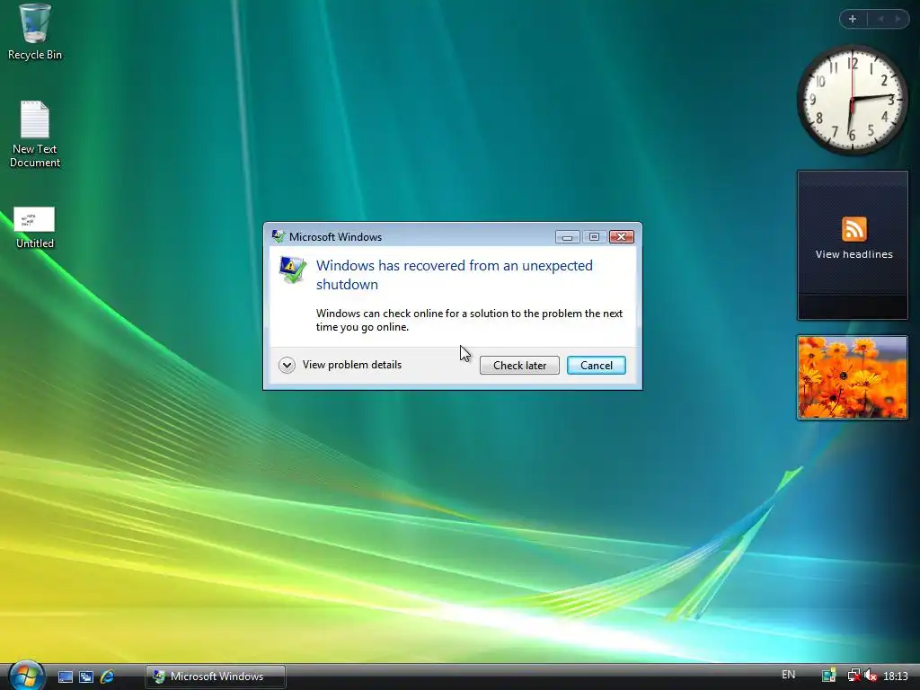The height and width of the screenshot is (690, 920).
Task: Click the Check later button
Action: [519, 365]
